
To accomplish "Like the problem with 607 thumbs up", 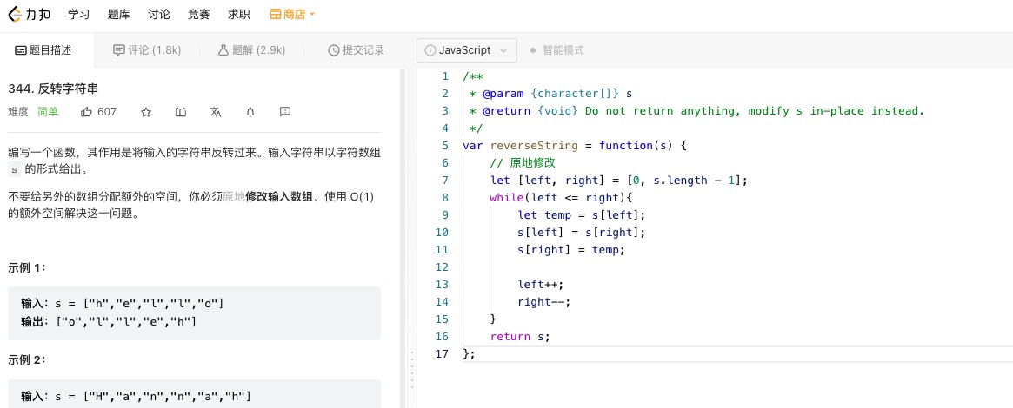I will click(99, 111).
